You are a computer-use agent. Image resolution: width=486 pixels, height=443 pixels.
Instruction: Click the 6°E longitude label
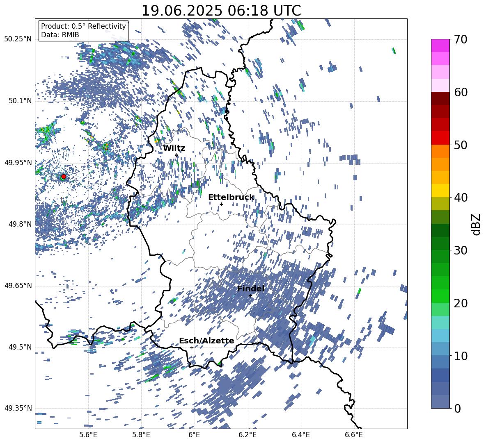194,435
